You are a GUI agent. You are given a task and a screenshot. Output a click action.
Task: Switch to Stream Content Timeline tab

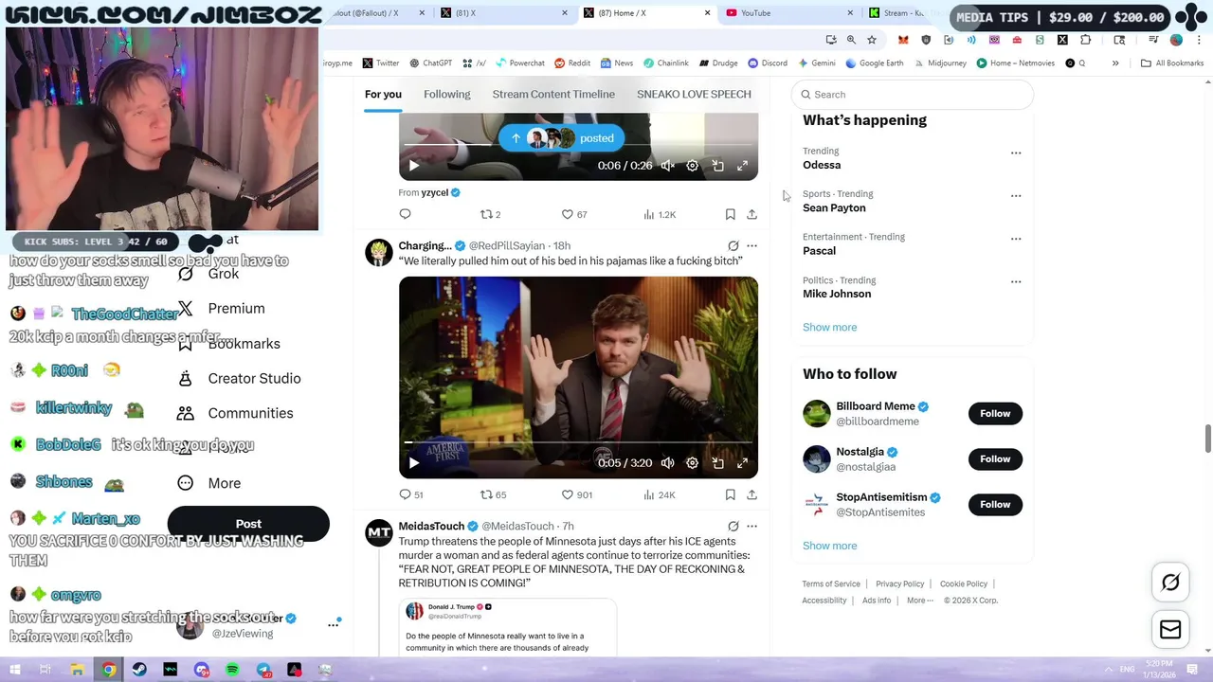coord(553,94)
